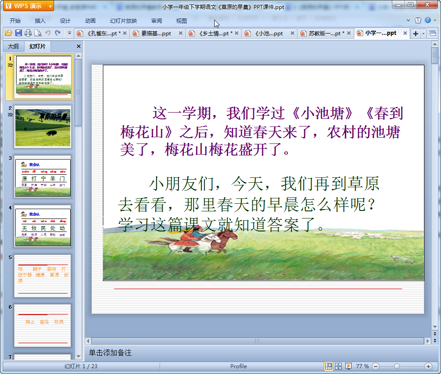Close the 苏教版一...pt document tab
Image resolution: width=441 pixels, height=374 pixels.
[349, 33]
